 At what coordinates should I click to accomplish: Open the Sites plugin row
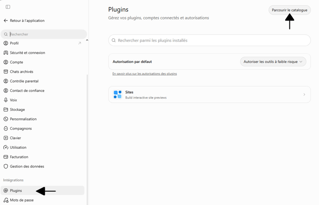point(209,95)
